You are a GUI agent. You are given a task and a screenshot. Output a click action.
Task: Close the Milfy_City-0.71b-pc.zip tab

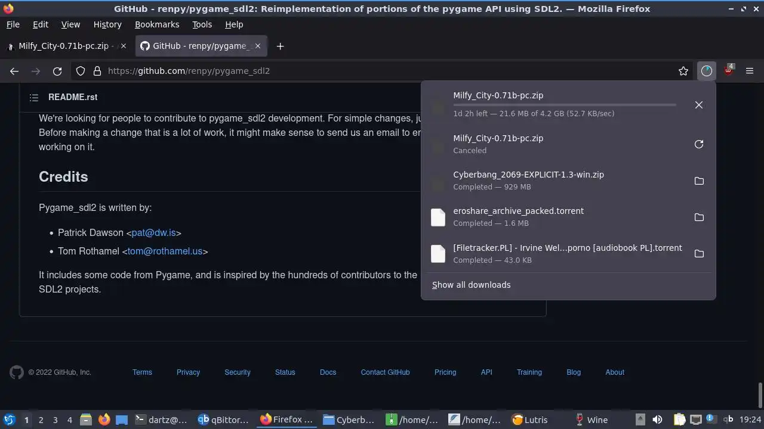point(124,46)
